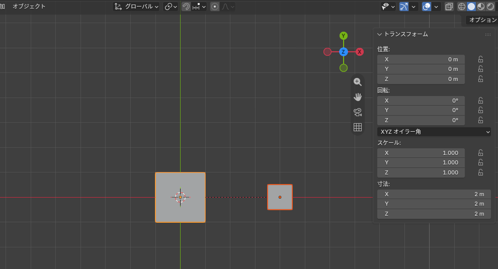498x269 pixels.
Task: Click the スケール X field
Action: 421,153
